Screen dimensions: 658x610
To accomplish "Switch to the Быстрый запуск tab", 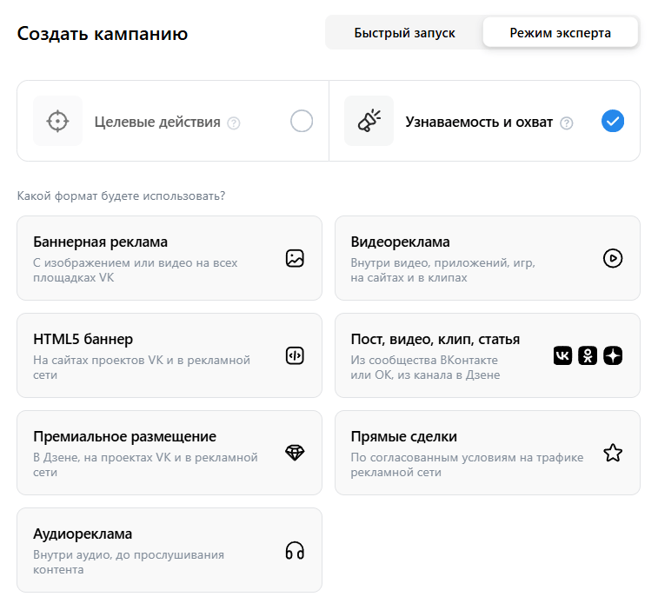I will (x=404, y=33).
